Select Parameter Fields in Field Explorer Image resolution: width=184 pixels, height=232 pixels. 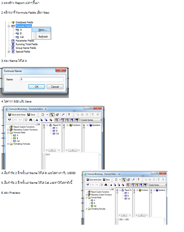point(25,41)
